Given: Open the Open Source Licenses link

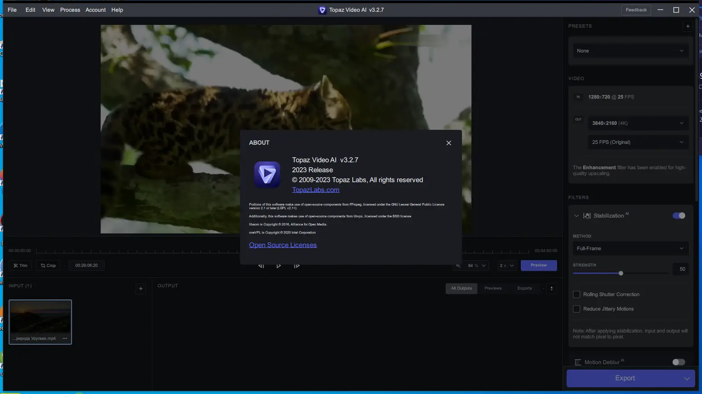Looking at the screenshot, I should [x=283, y=245].
